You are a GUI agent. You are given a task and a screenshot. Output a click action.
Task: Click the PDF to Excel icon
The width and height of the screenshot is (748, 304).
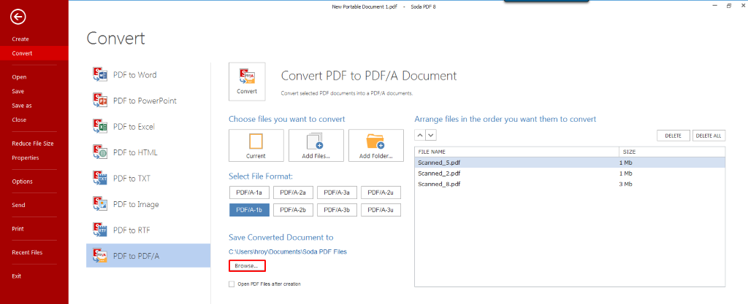(x=100, y=127)
